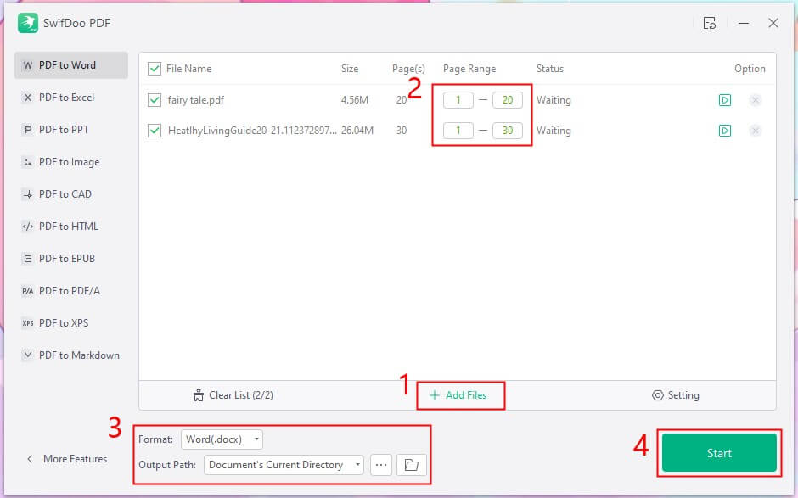The width and height of the screenshot is (798, 498).
Task: Click the back chevron beside More Features
Action: pyautogui.click(x=30, y=459)
